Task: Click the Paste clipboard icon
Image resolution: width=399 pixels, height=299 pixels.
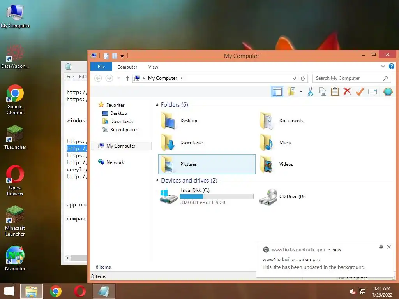Action: tap(335, 91)
